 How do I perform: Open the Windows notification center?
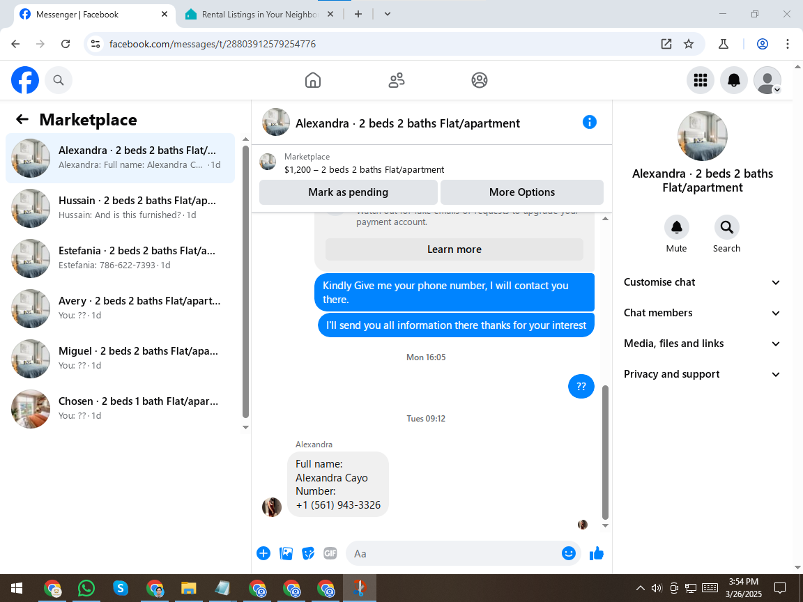pos(779,588)
